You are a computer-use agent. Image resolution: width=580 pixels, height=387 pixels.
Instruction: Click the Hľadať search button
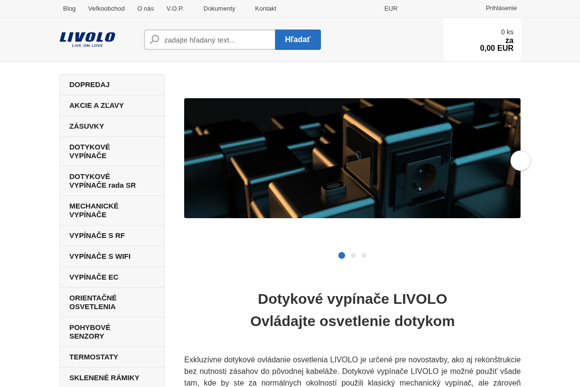(x=298, y=40)
